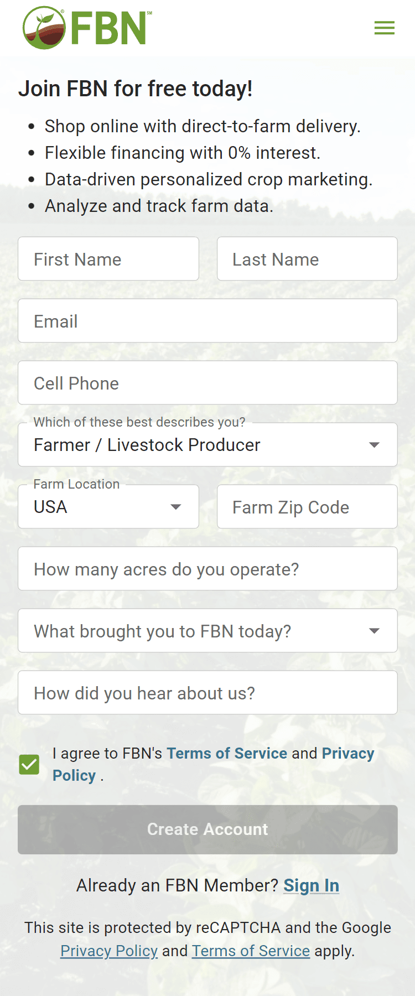
Task: Select the Cell Phone input field
Action: coord(207,383)
